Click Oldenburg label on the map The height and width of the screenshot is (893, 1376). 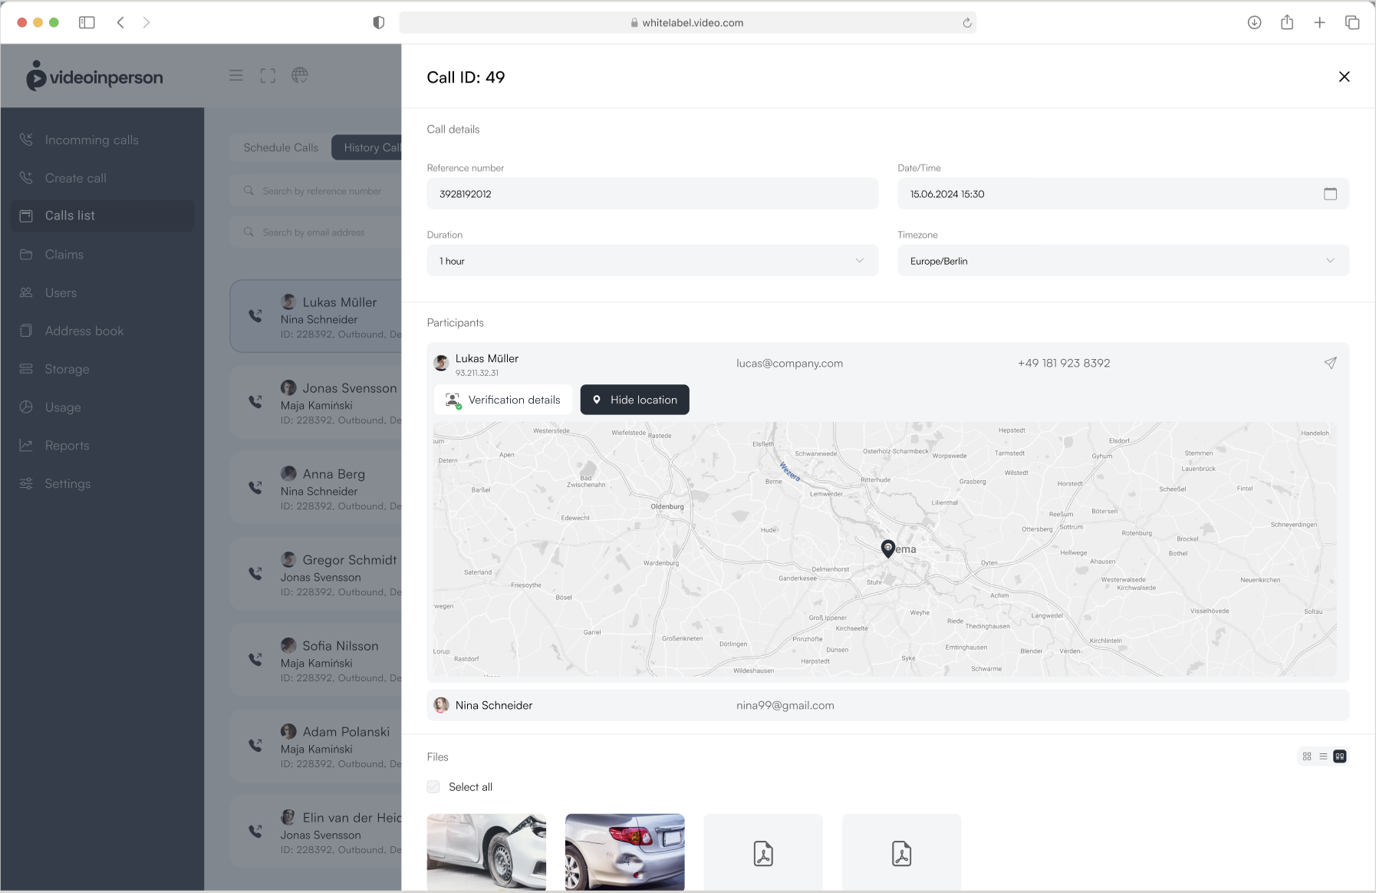pos(667,506)
